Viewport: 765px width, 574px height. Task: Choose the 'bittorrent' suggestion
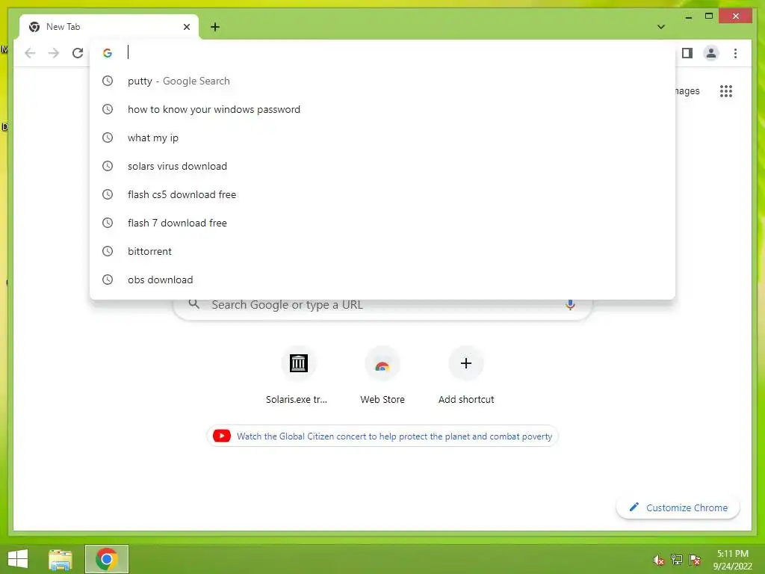click(x=382, y=251)
